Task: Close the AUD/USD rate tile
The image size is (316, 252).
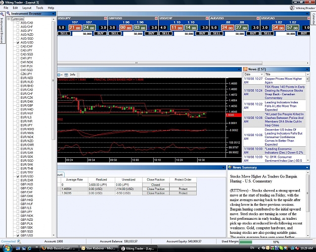Action: point(258,18)
